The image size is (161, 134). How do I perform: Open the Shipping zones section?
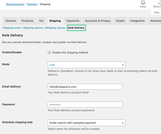12,28
